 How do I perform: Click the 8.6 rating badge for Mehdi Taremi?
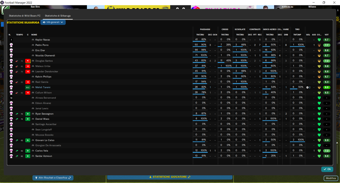coord(327,87)
